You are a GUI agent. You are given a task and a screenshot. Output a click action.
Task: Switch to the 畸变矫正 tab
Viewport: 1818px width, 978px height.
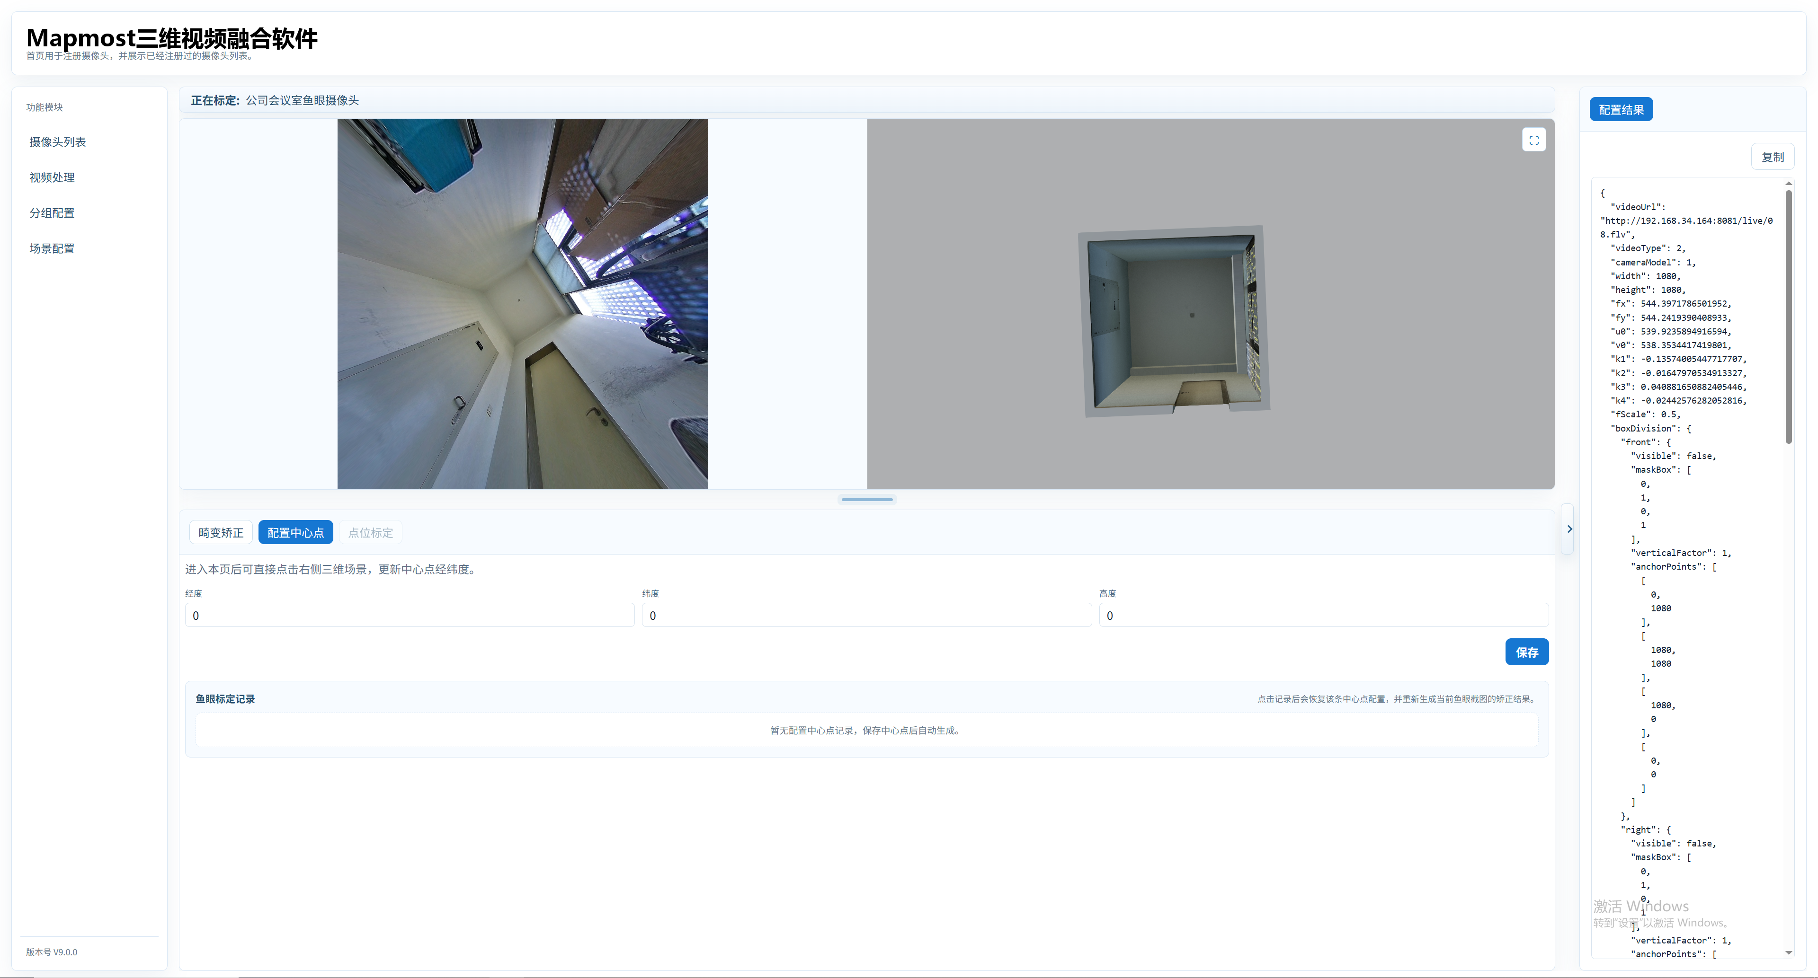click(x=221, y=532)
